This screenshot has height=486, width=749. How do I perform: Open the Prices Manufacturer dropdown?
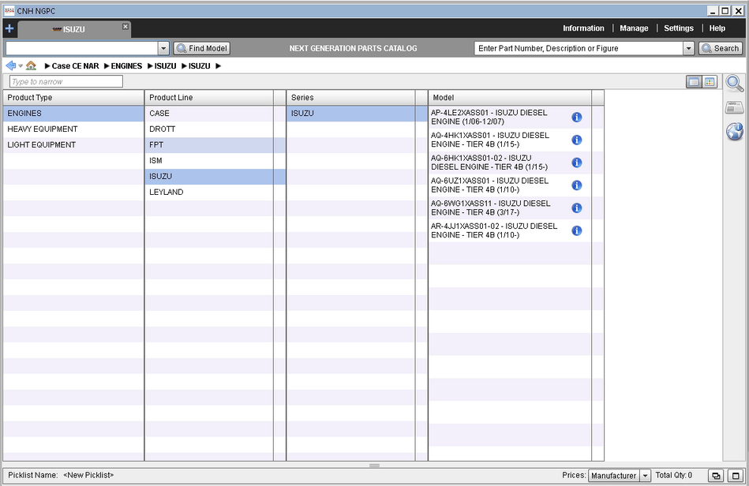click(644, 476)
